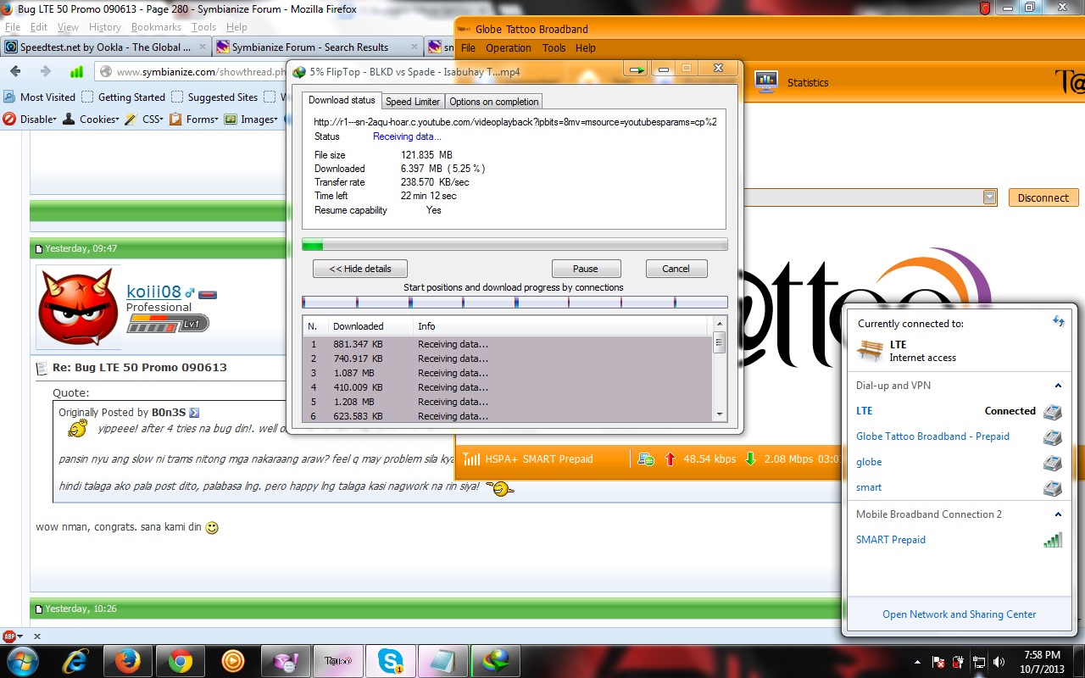Open Skype from taskbar
Screen dimensions: 1085x678
pyautogui.click(x=390, y=660)
